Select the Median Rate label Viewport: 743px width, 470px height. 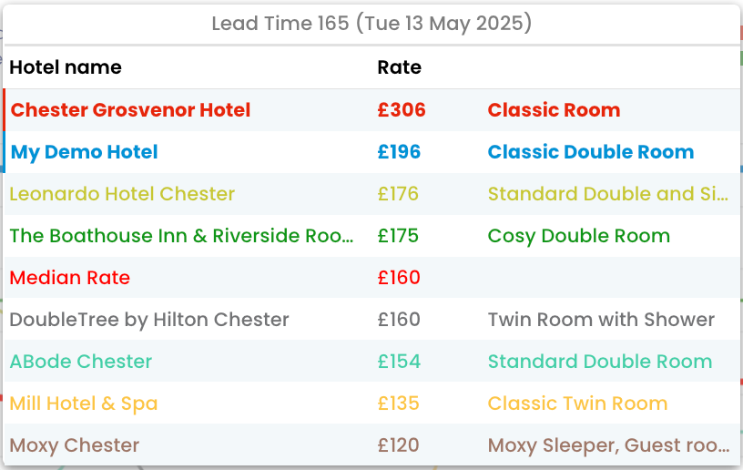click(70, 278)
